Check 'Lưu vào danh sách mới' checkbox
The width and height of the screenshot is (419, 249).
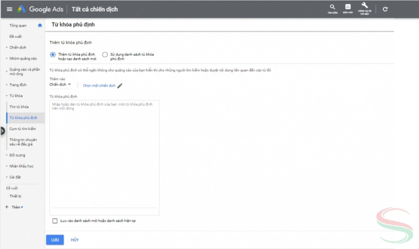[55, 220]
